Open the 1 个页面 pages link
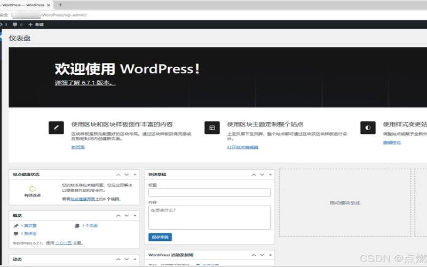Image resolution: width=427 pixels, height=267 pixels. pyautogui.click(x=90, y=225)
